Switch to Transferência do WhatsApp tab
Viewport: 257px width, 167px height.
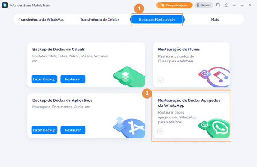pyautogui.click(x=42, y=20)
